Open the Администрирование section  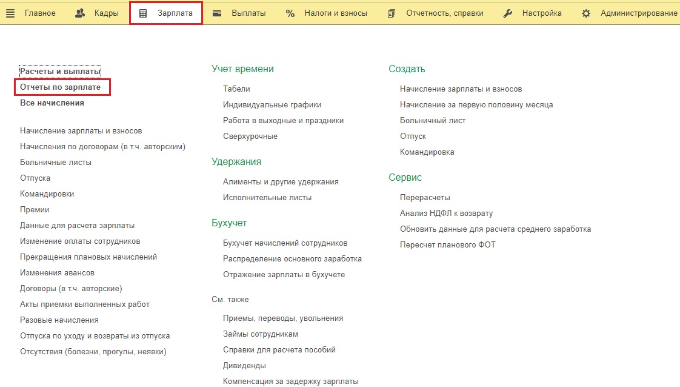pyautogui.click(x=639, y=13)
